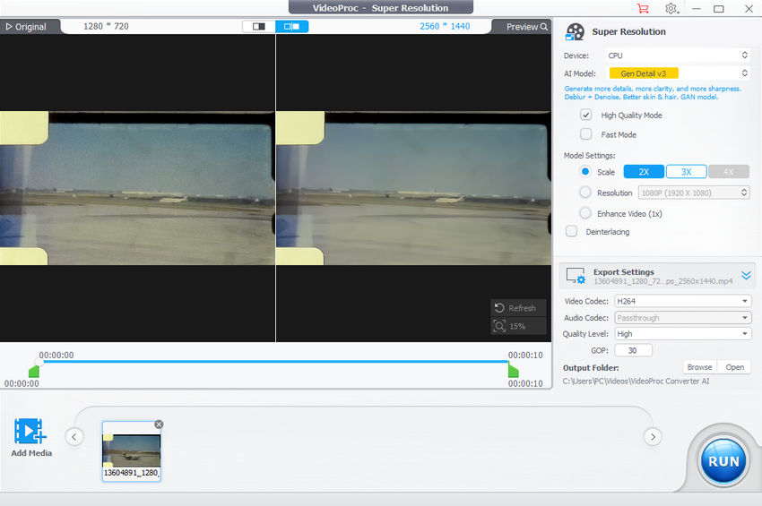762x506 pixels.
Task: Show next media items with the right arrow
Action: point(653,436)
